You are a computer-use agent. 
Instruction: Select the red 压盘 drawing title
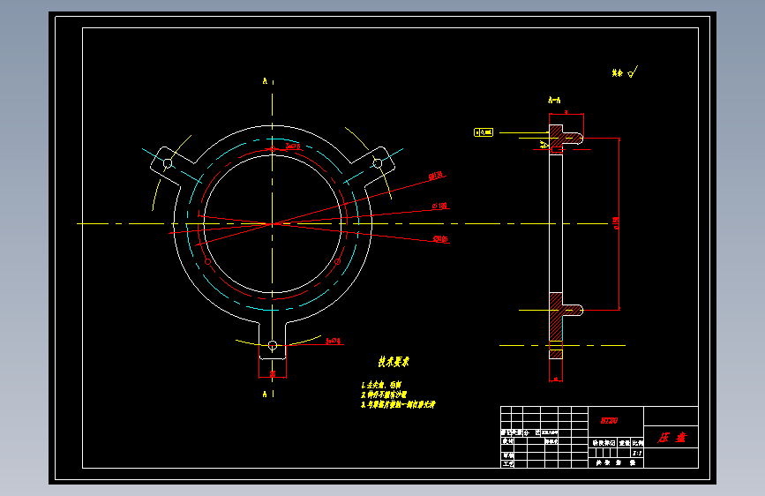coord(671,438)
